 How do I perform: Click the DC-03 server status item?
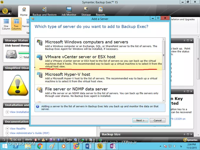(16, 140)
